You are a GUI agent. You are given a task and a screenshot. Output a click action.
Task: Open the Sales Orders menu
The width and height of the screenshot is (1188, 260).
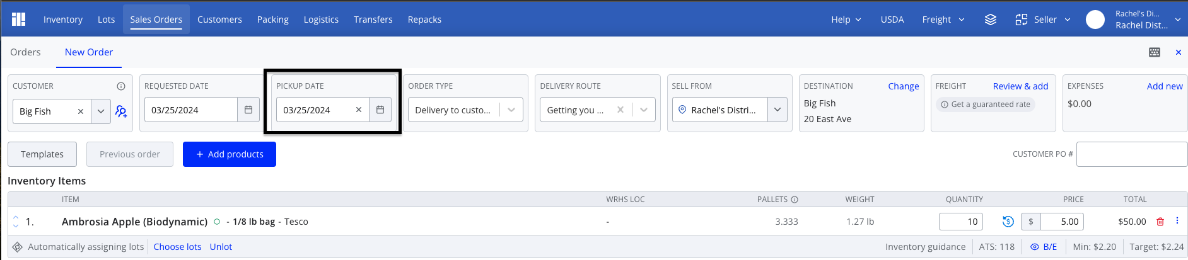click(156, 20)
